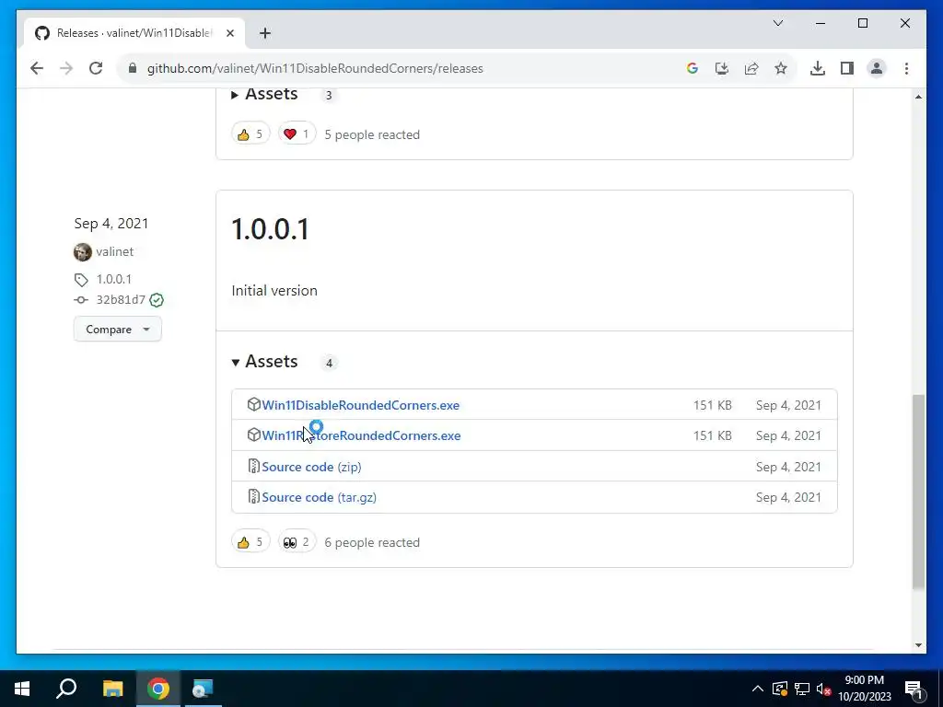Click "6 people reacted" text
Image resolution: width=943 pixels, height=707 pixels.
click(372, 542)
